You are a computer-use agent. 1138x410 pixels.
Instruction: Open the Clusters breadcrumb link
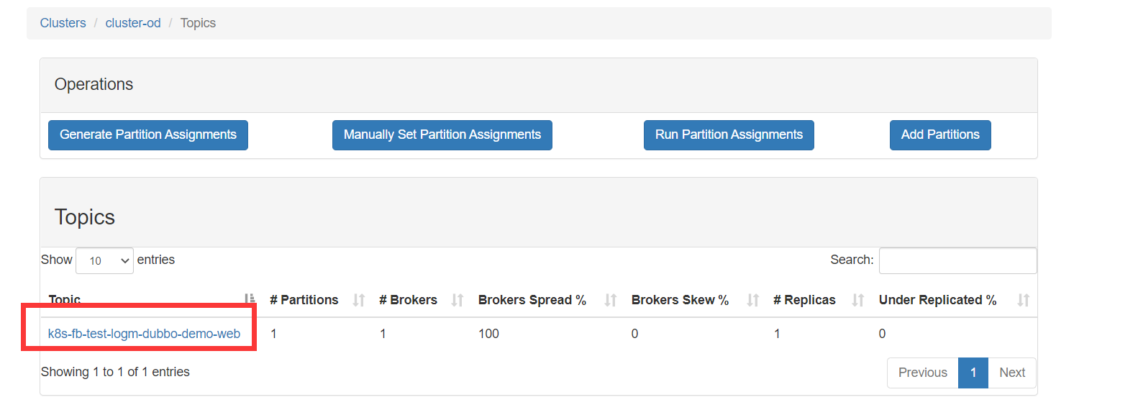(x=63, y=23)
